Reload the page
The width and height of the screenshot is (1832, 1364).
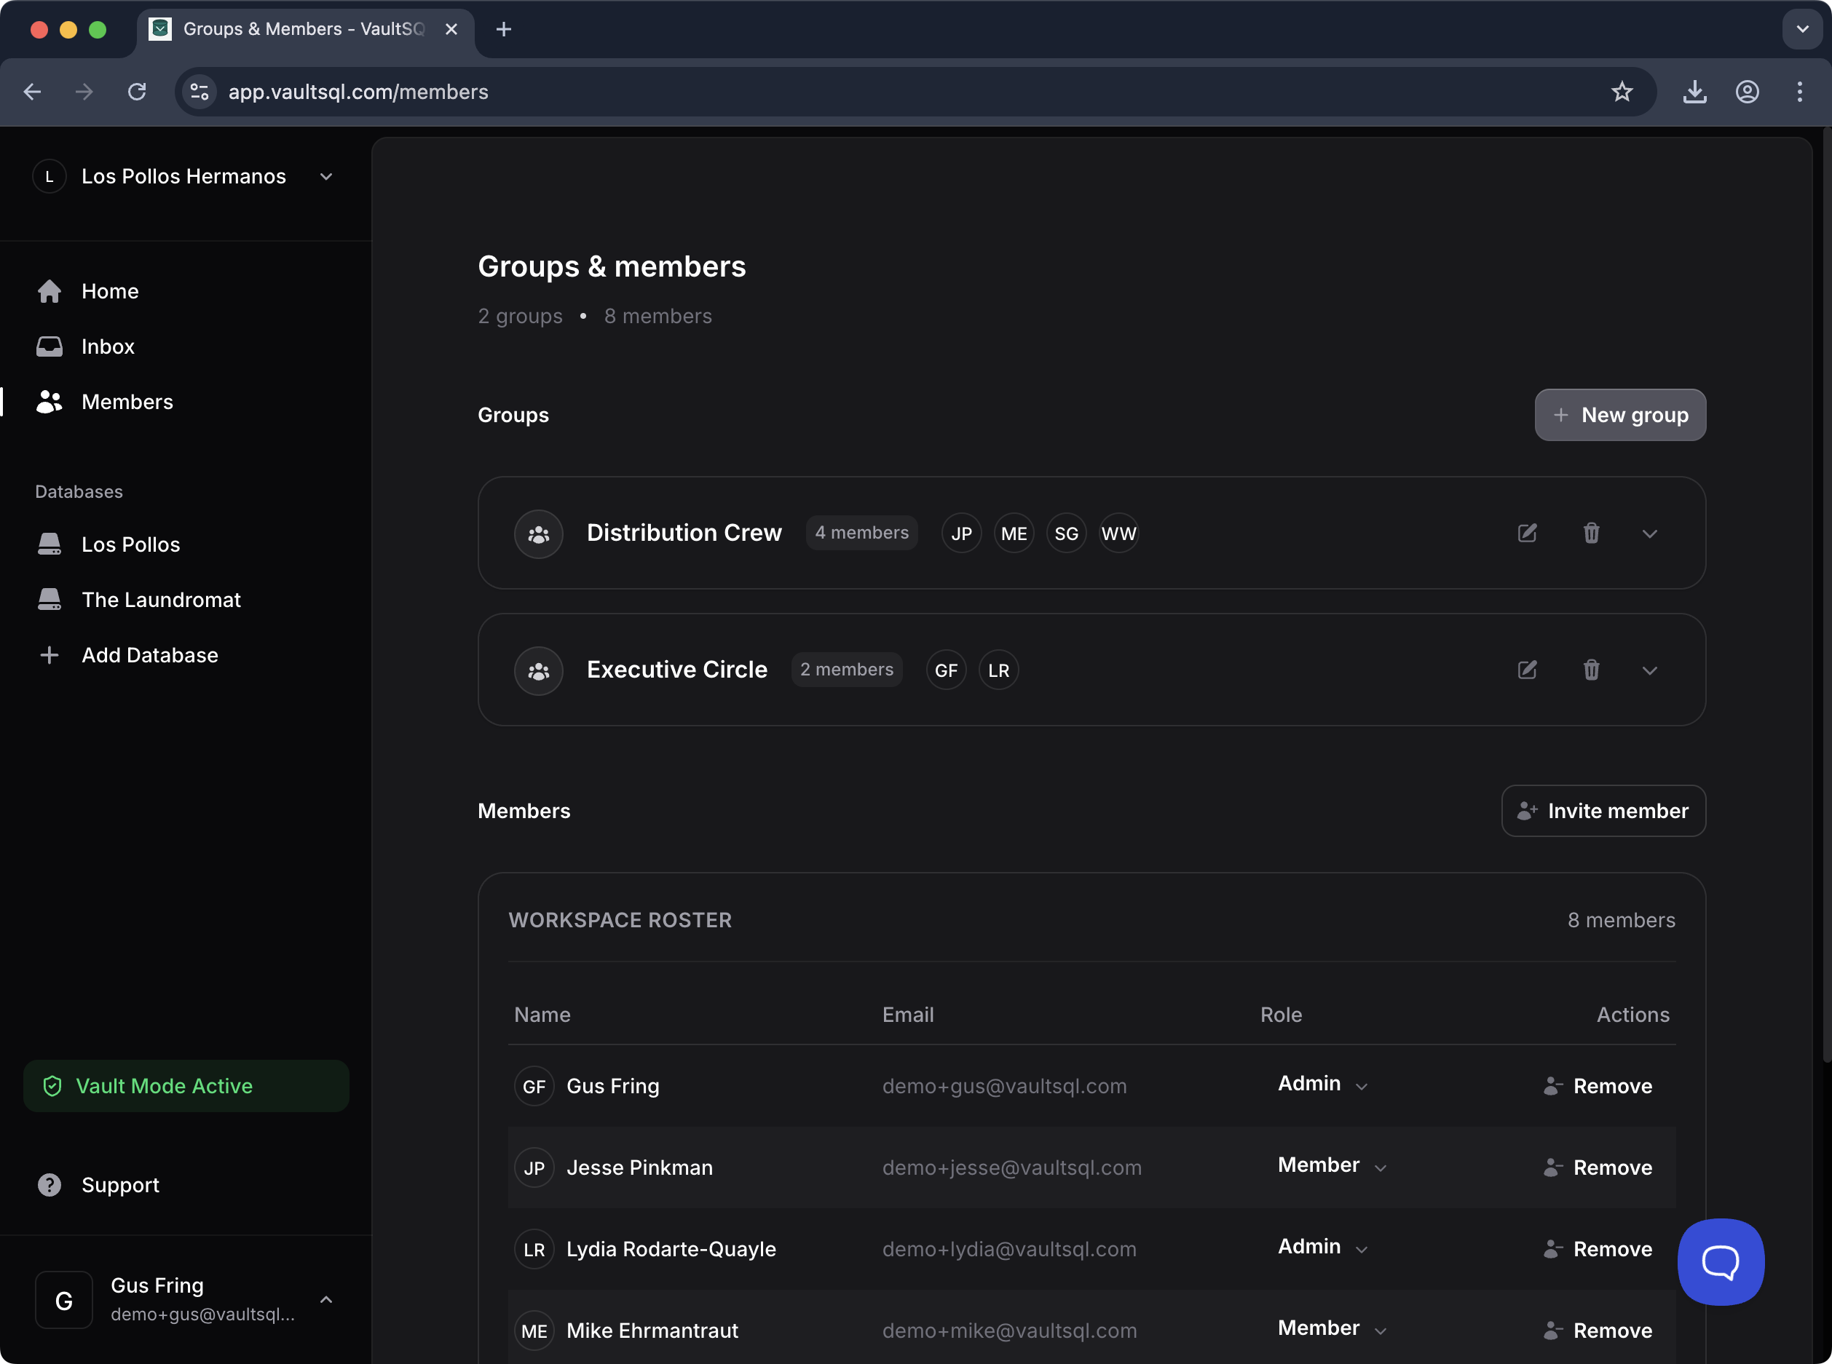(137, 92)
